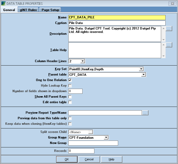Image resolution: width=178 pixels, height=164 pixels.
Task: Check the Edit entire table box
Action: point(70,102)
